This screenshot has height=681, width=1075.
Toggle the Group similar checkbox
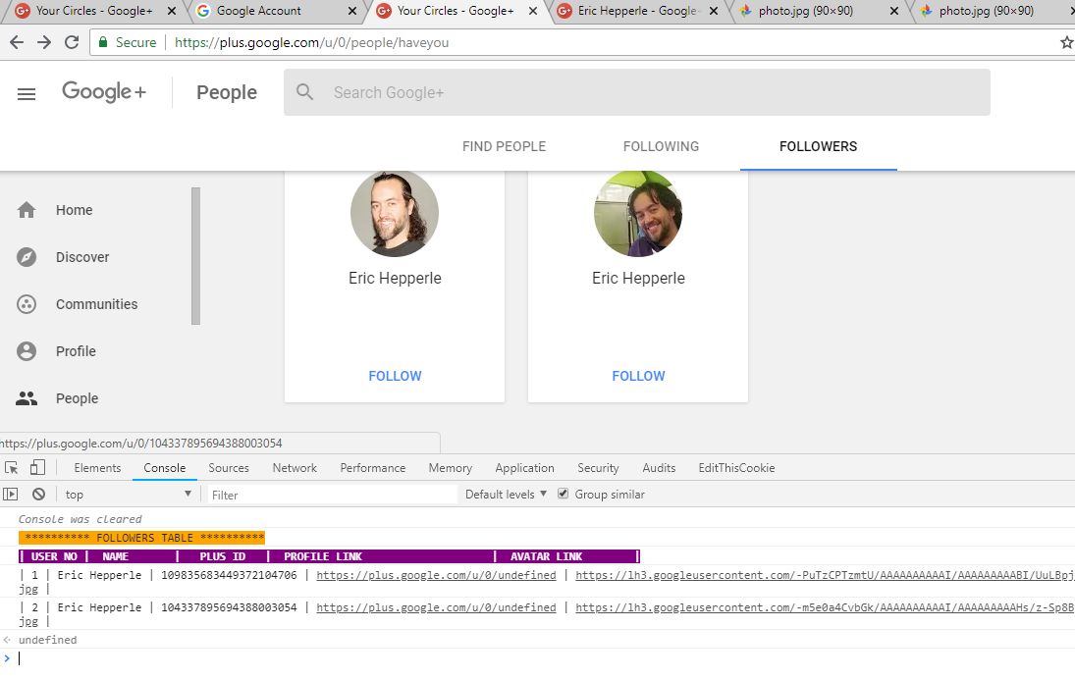pos(563,494)
